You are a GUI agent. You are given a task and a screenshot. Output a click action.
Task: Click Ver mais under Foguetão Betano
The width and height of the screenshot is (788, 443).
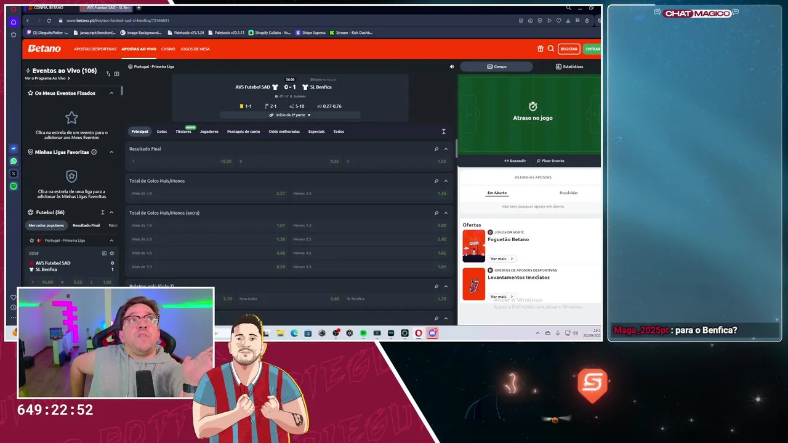[x=501, y=259]
